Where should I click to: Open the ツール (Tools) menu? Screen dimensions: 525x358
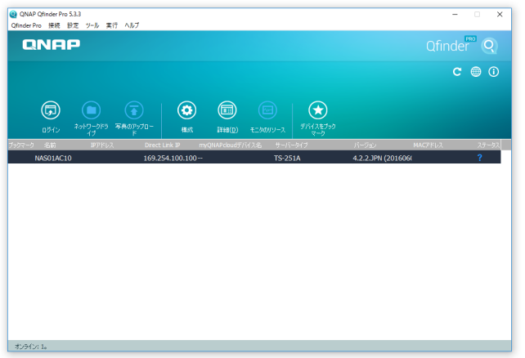[x=92, y=25]
